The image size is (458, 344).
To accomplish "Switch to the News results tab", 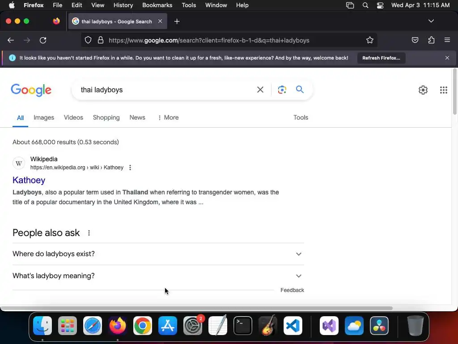I will click(x=137, y=118).
